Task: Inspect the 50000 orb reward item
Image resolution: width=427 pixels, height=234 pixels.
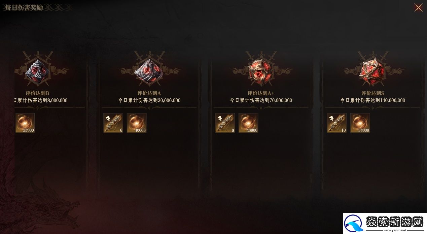Action: [x=360, y=123]
